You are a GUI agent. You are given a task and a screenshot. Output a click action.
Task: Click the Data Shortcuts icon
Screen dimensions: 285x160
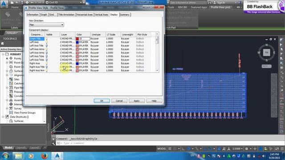click(7, 117)
